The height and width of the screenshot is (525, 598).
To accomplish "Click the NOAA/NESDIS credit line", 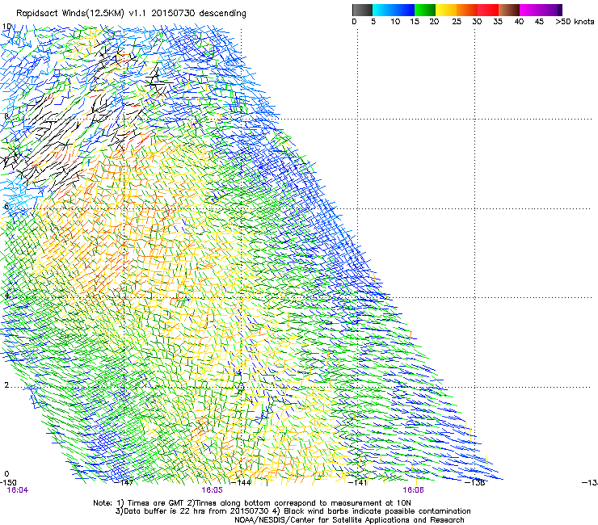I will (x=349, y=520).
